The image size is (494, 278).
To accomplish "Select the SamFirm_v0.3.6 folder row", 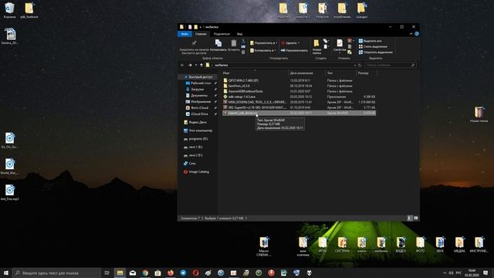I will 299,86.
